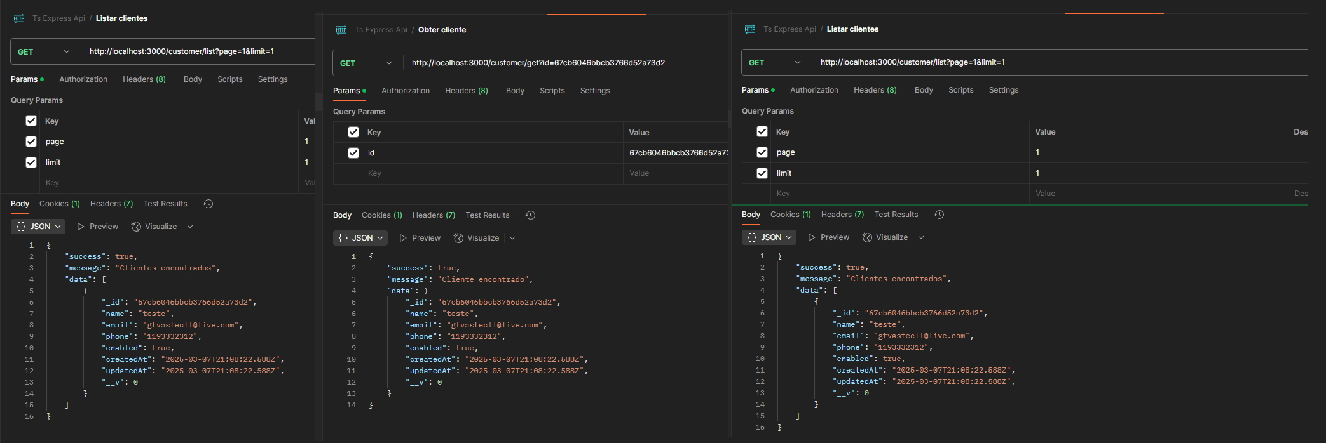1326x443 pixels.
Task: Open Settings tab in Obter cliente panel
Action: [x=595, y=91]
